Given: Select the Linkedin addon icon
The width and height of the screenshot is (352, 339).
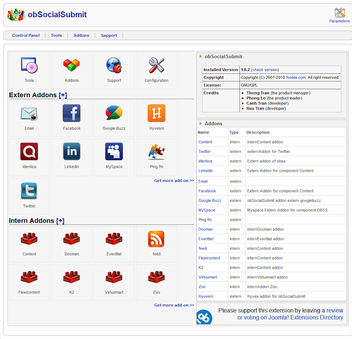Looking at the screenshot, I should point(72,152).
